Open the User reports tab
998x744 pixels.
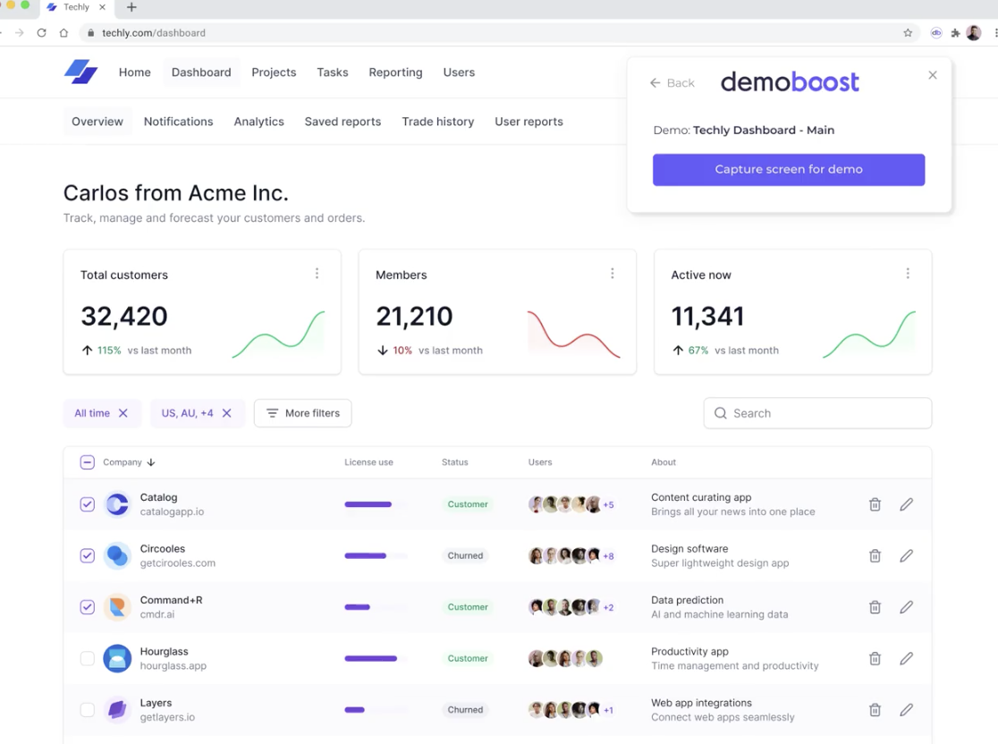pos(529,122)
